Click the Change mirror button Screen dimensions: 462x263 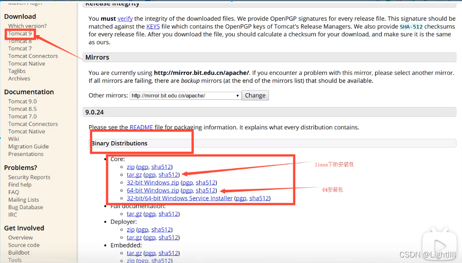click(255, 96)
